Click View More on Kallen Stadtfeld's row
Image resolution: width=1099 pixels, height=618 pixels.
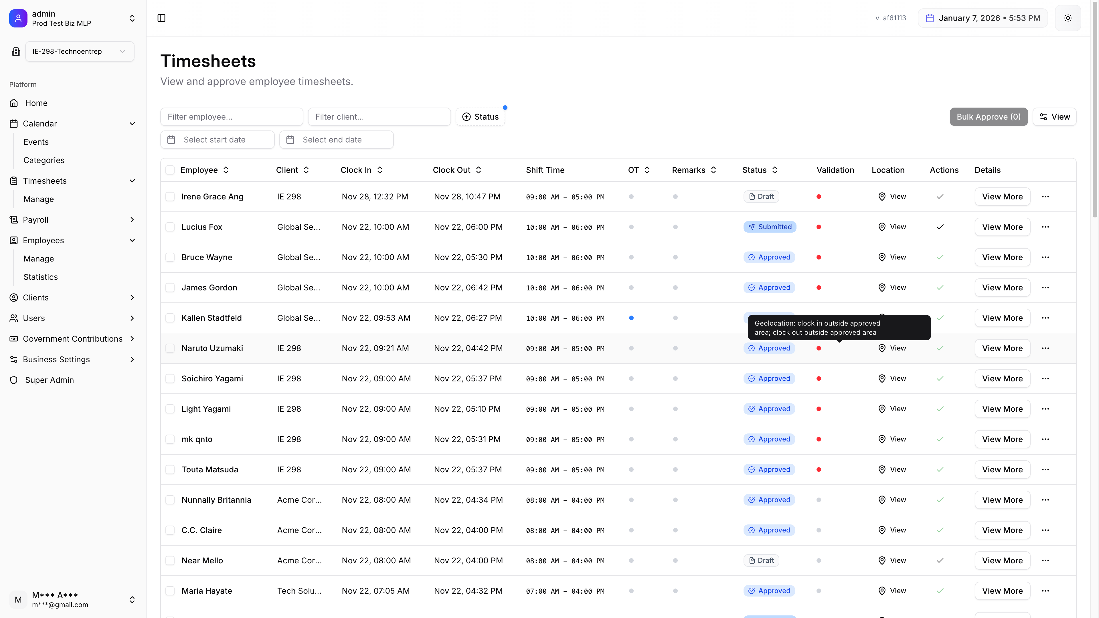coord(1002,318)
